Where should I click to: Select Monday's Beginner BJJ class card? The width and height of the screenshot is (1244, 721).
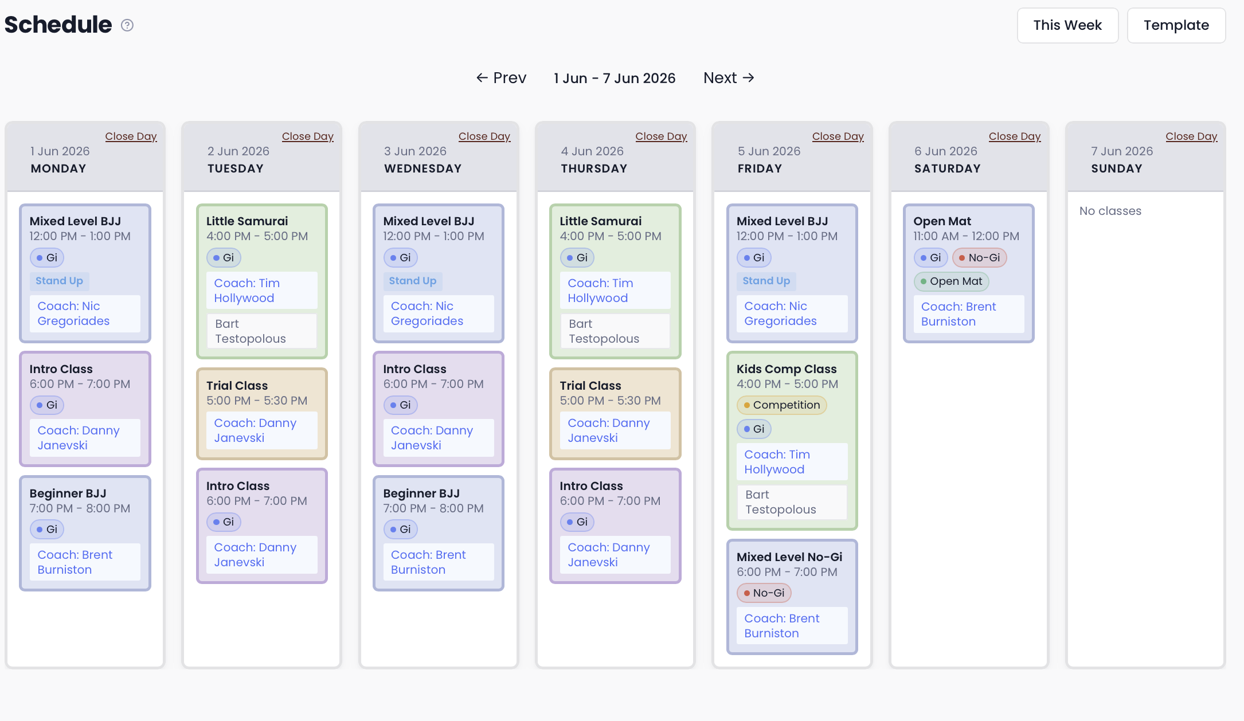pos(85,533)
